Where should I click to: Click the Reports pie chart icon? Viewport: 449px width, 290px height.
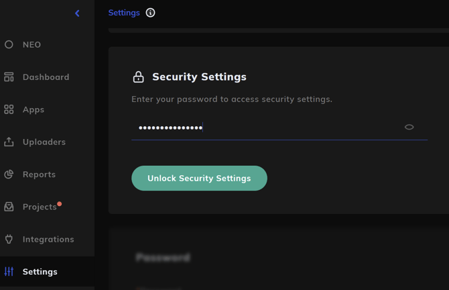(x=9, y=174)
